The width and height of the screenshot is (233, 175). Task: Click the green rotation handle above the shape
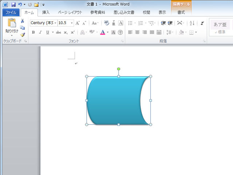click(119, 69)
